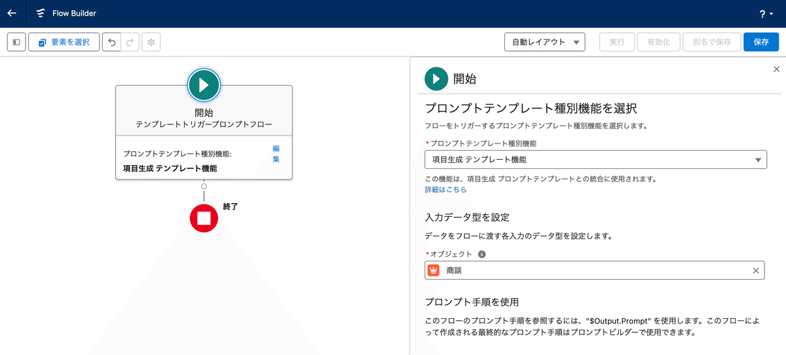Screen dimensions: 786x355
Task: Open the 自動レイアウト dropdown
Action: (544, 42)
